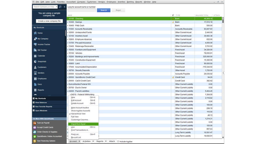Sort by the Name column header
This screenshot has height=144, width=256.
point(70,15)
